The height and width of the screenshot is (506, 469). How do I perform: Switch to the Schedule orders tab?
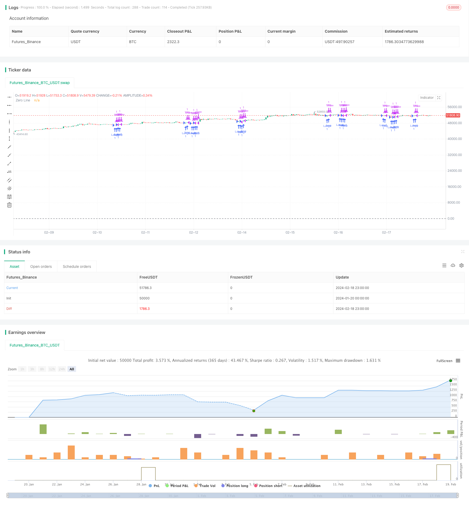pyautogui.click(x=77, y=267)
